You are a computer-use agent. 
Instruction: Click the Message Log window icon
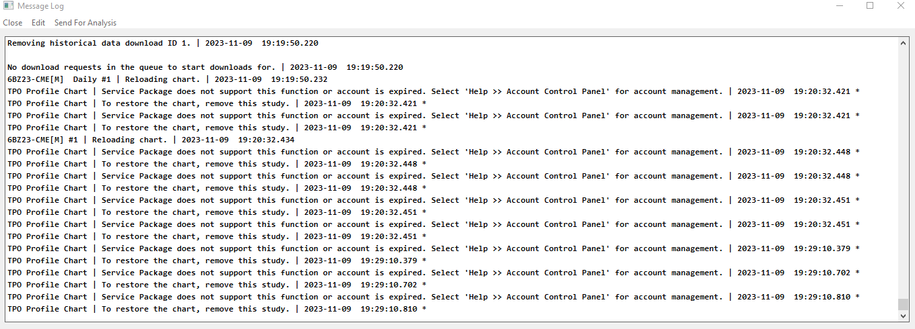[9, 6]
